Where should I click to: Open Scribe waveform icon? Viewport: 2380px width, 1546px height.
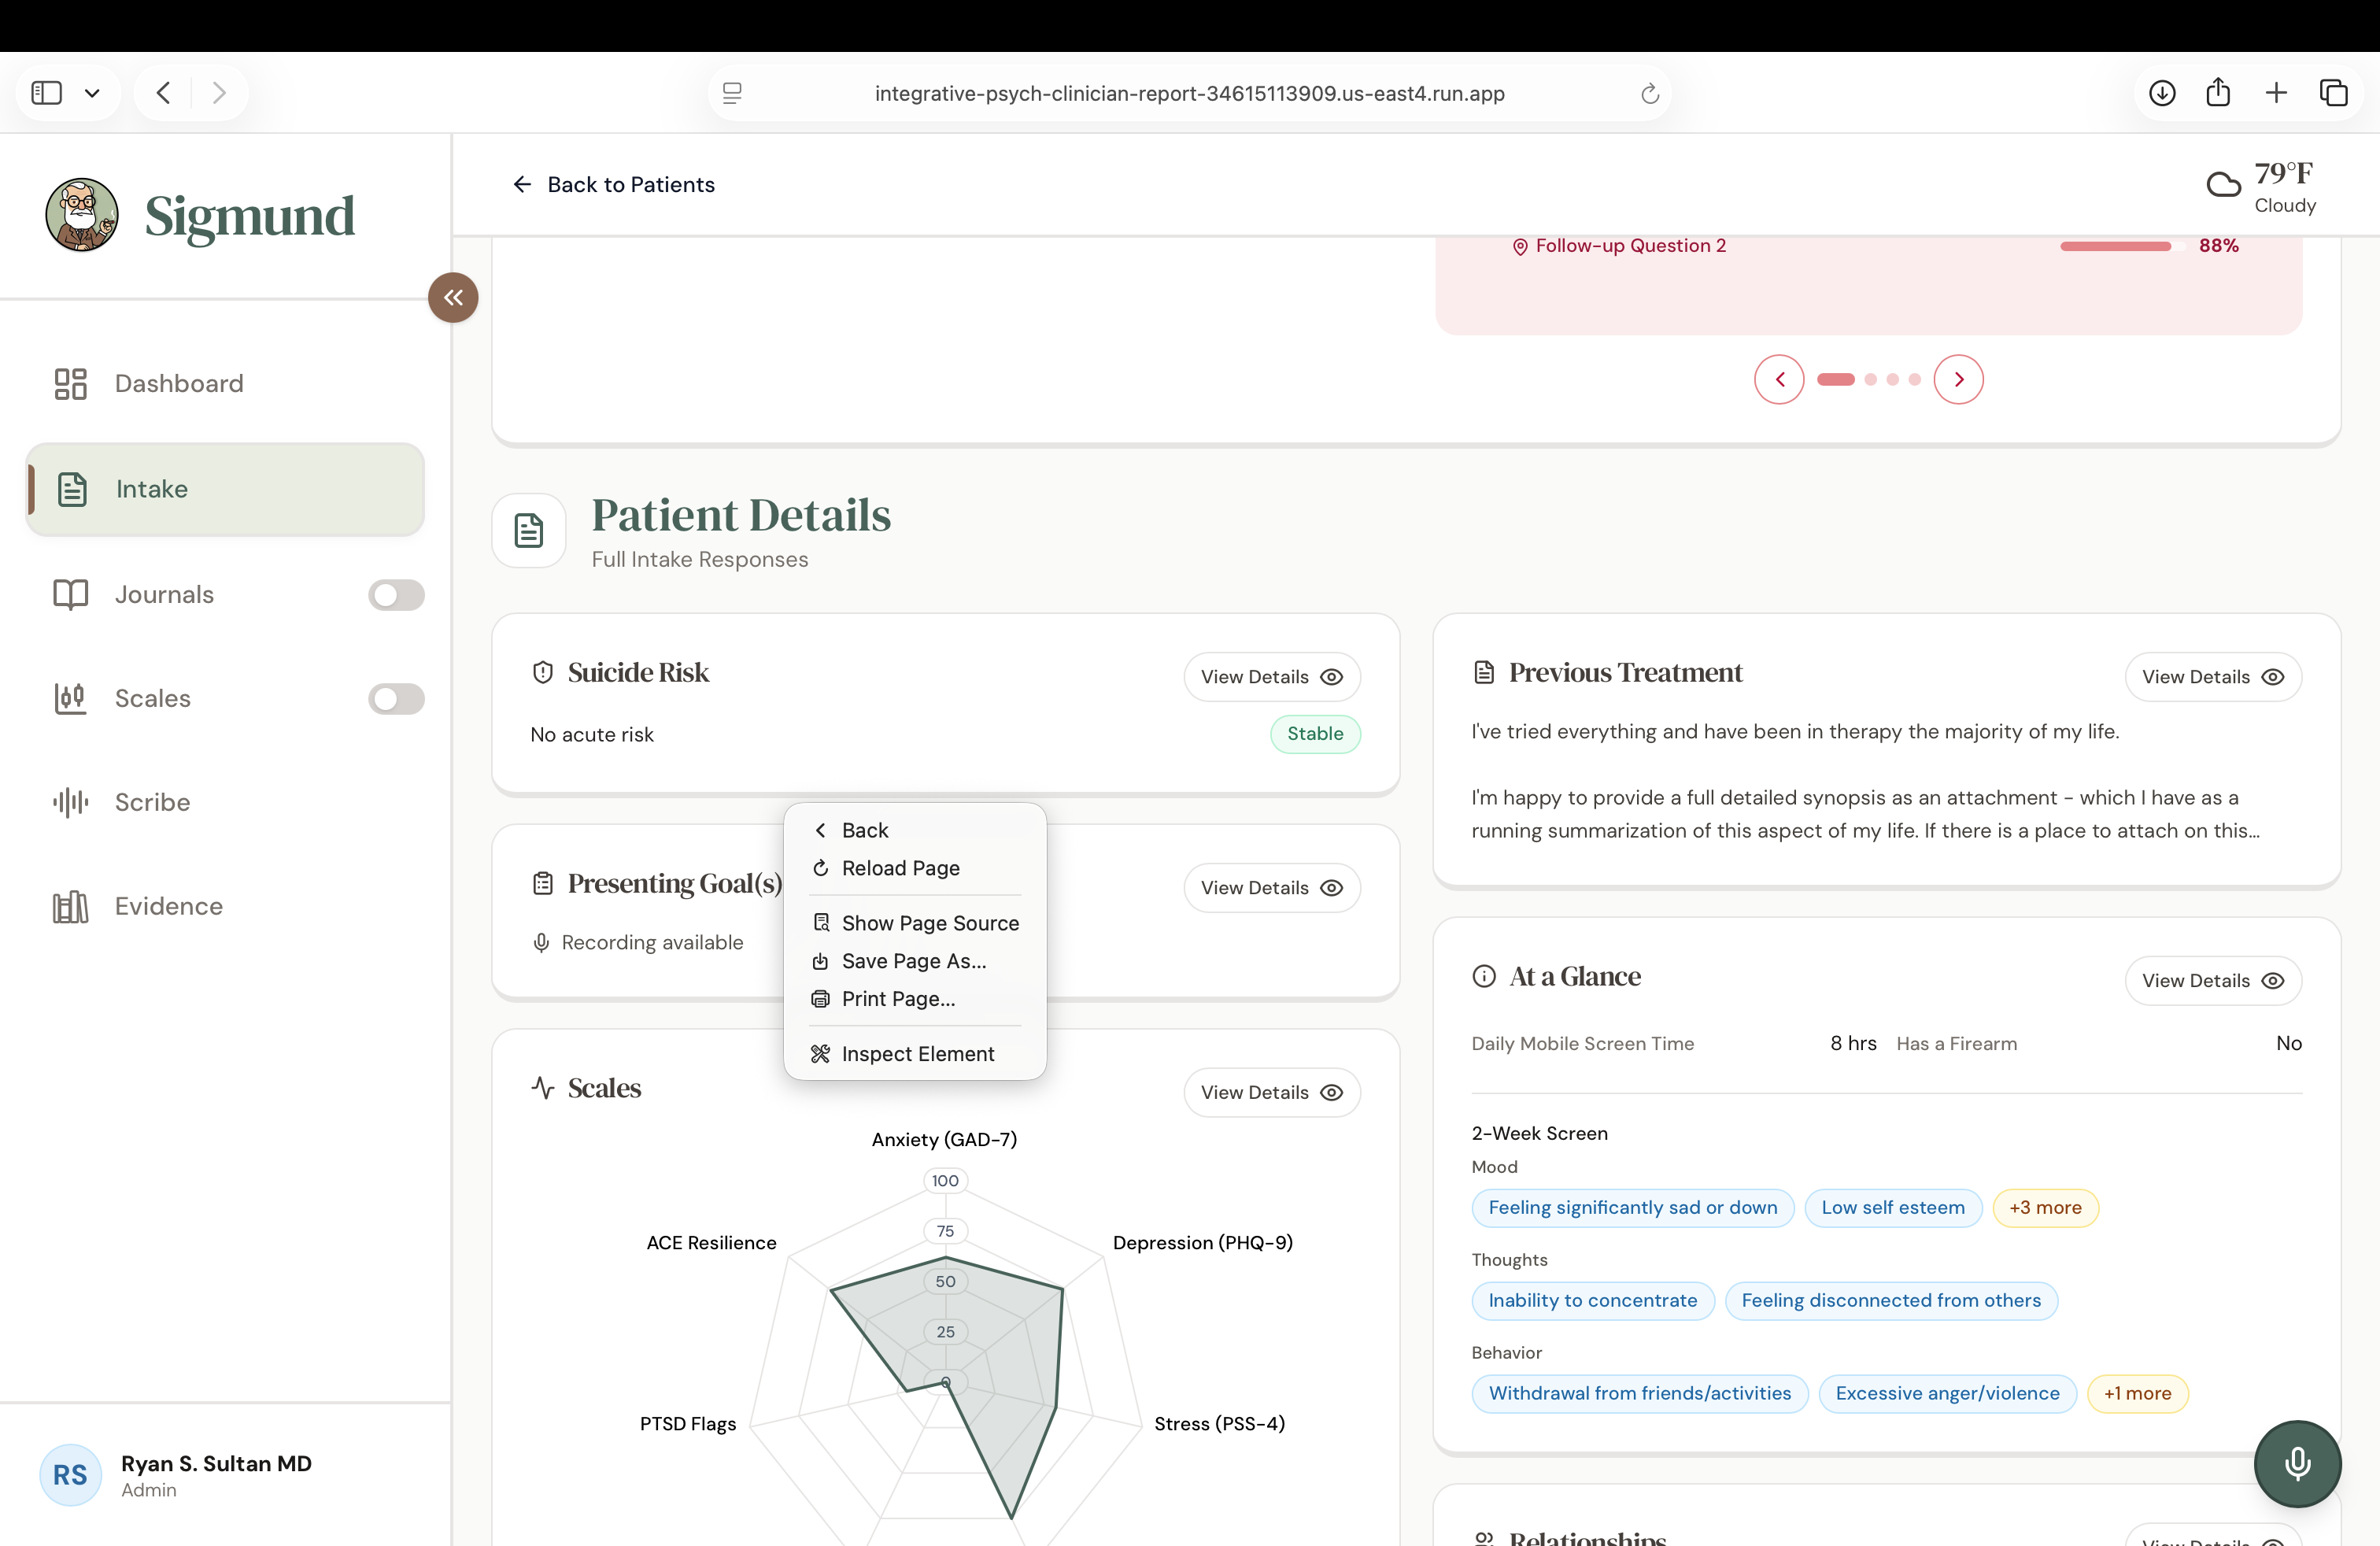(70, 802)
